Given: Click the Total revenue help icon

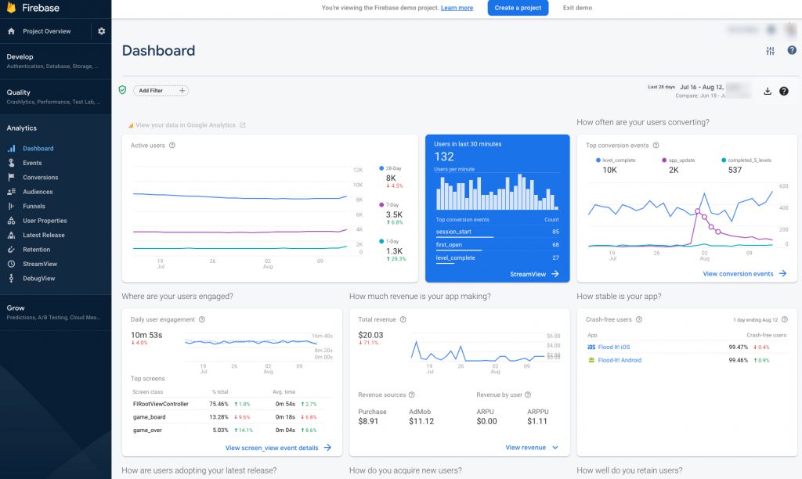Looking at the screenshot, I should coord(403,319).
